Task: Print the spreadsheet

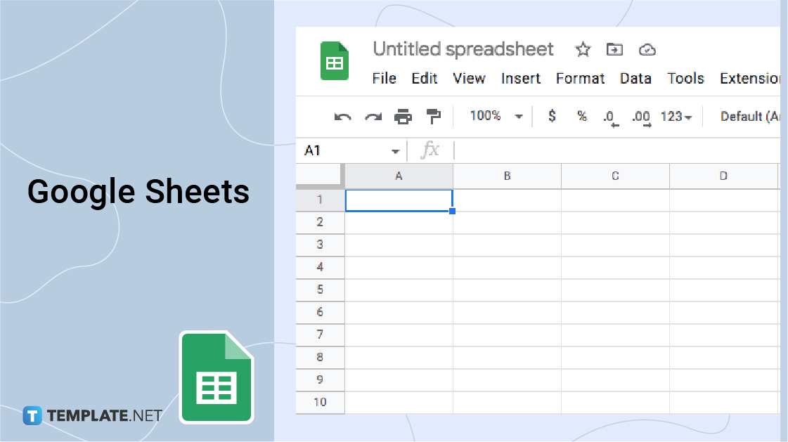Action: [x=403, y=117]
